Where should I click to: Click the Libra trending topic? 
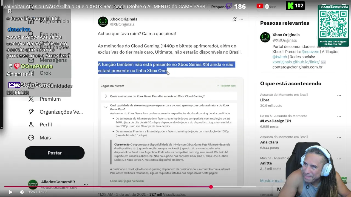[x=265, y=100]
